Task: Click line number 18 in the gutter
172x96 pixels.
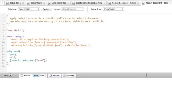Action: tap(3, 66)
